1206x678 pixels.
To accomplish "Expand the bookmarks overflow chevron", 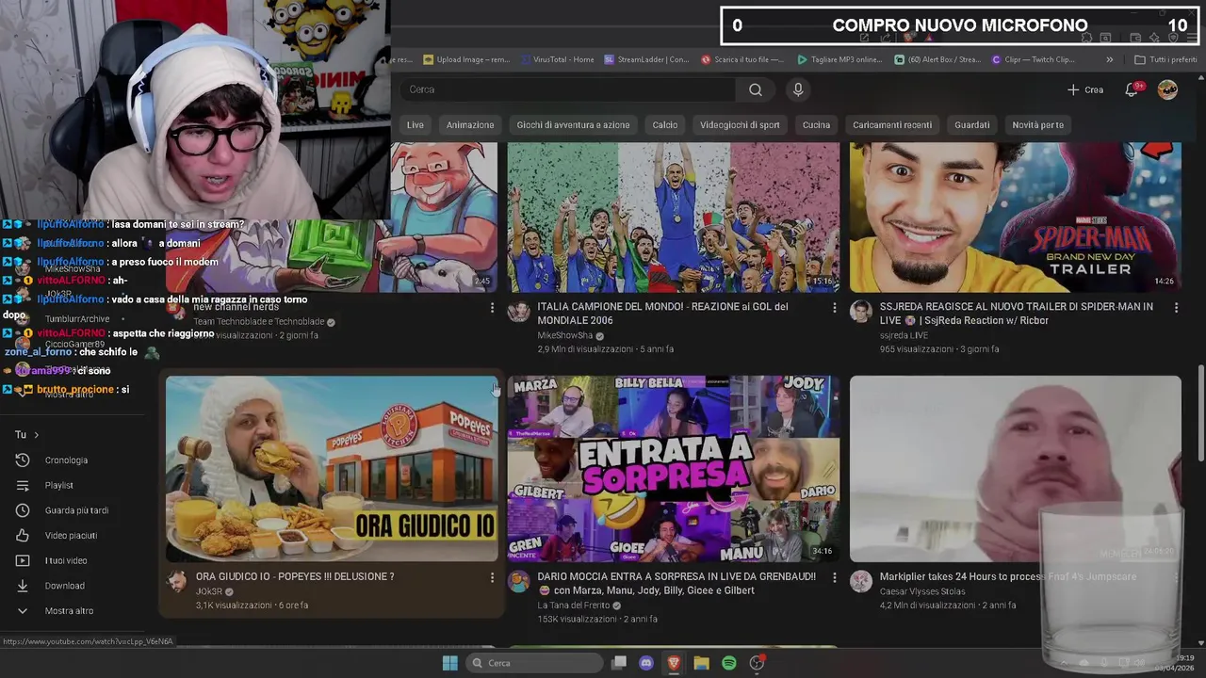I will coord(1109,59).
